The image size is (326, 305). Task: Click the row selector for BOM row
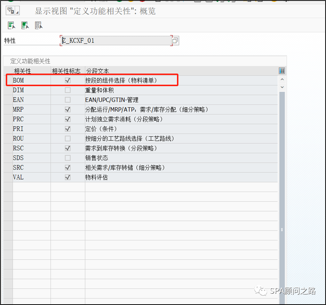click(x=8, y=80)
